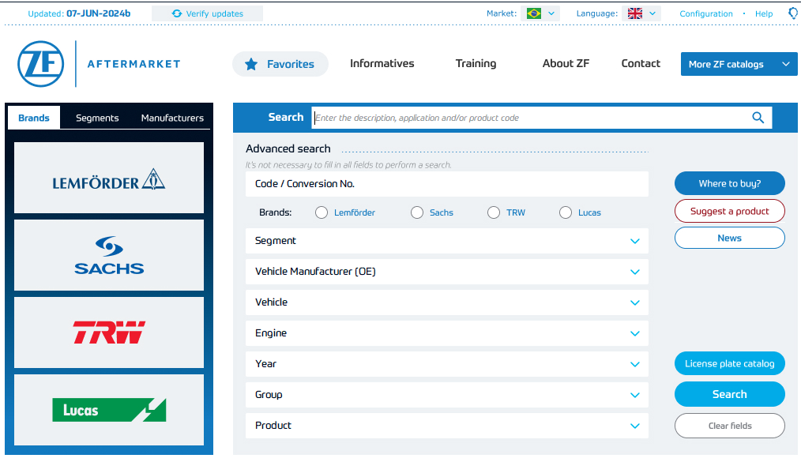The height and width of the screenshot is (462, 801).
Task: Expand the Vehicle dropdown
Action: coord(447,302)
